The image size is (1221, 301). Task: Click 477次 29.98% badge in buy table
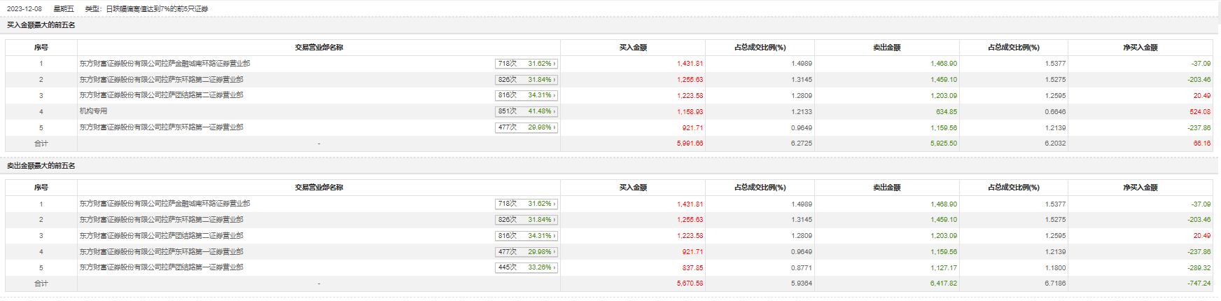coord(526,127)
